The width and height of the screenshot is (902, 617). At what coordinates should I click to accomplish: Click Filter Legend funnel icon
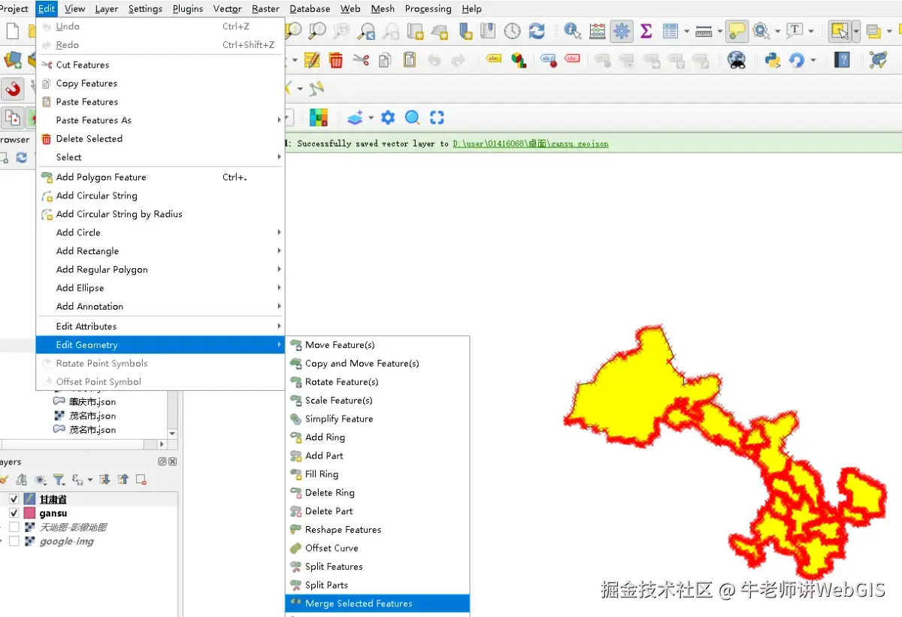click(x=59, y=479)
